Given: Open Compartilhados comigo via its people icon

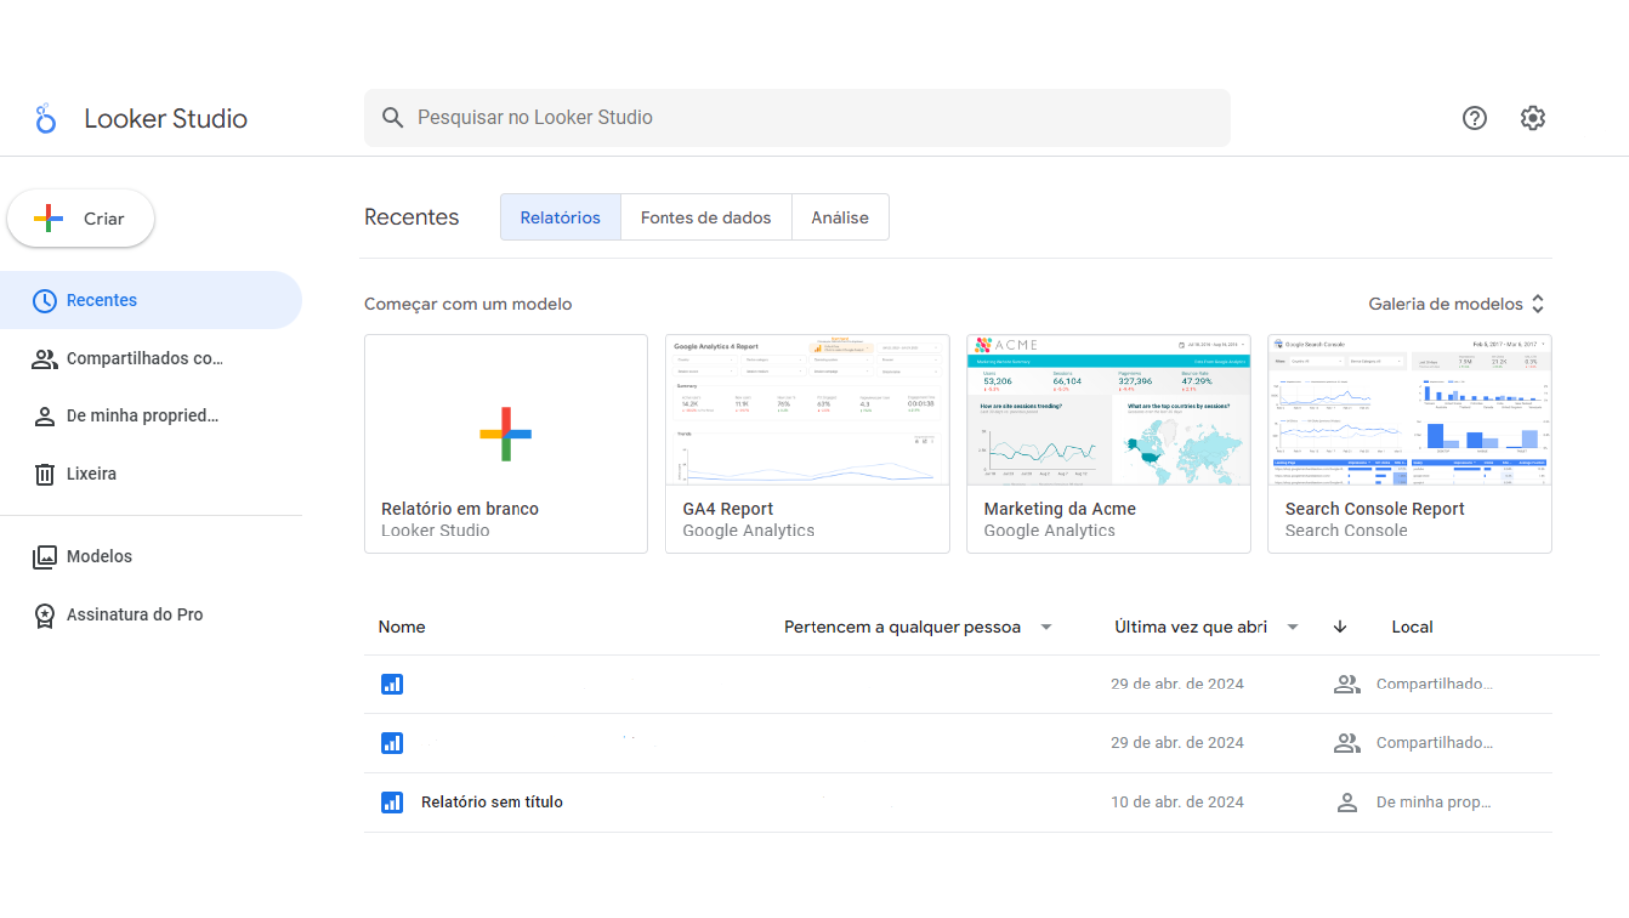Looking at the screenshot, I should pos(44,358).
